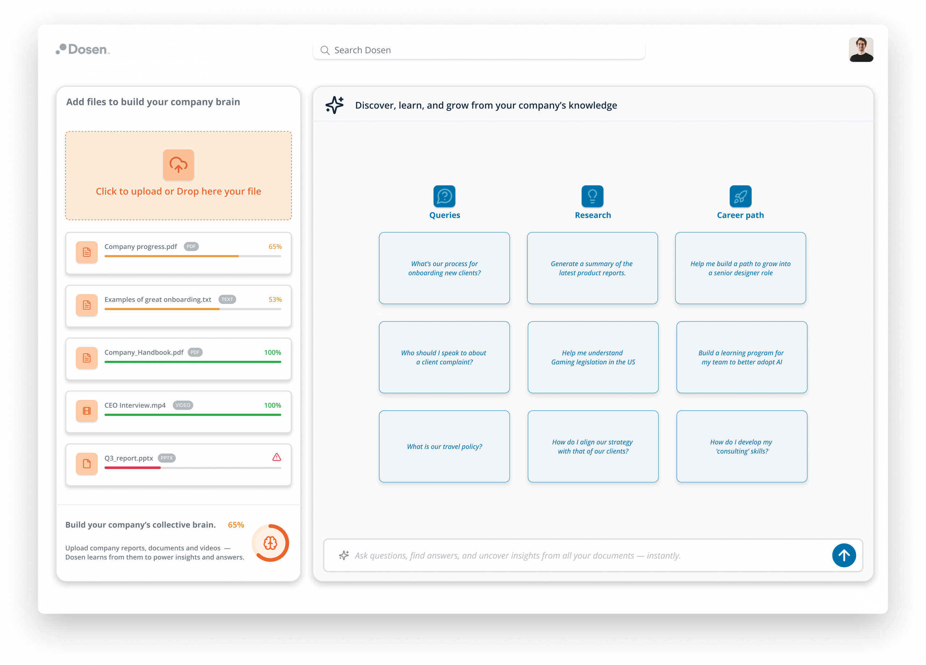926x665 pixels.
Task: Select the travel policy prompt card
Action: tap(444, 446)
